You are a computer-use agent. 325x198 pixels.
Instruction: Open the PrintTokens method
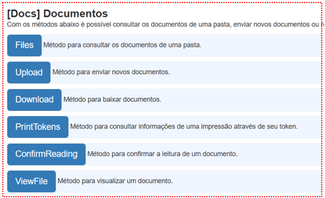(x=38, y=127)
